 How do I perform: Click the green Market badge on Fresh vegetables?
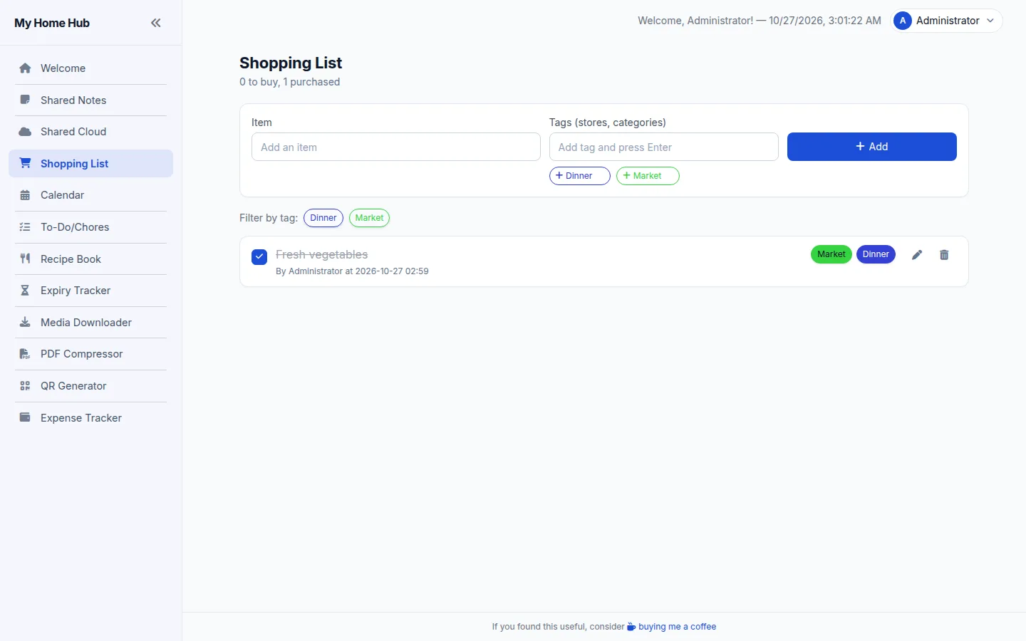pos(831,254)
